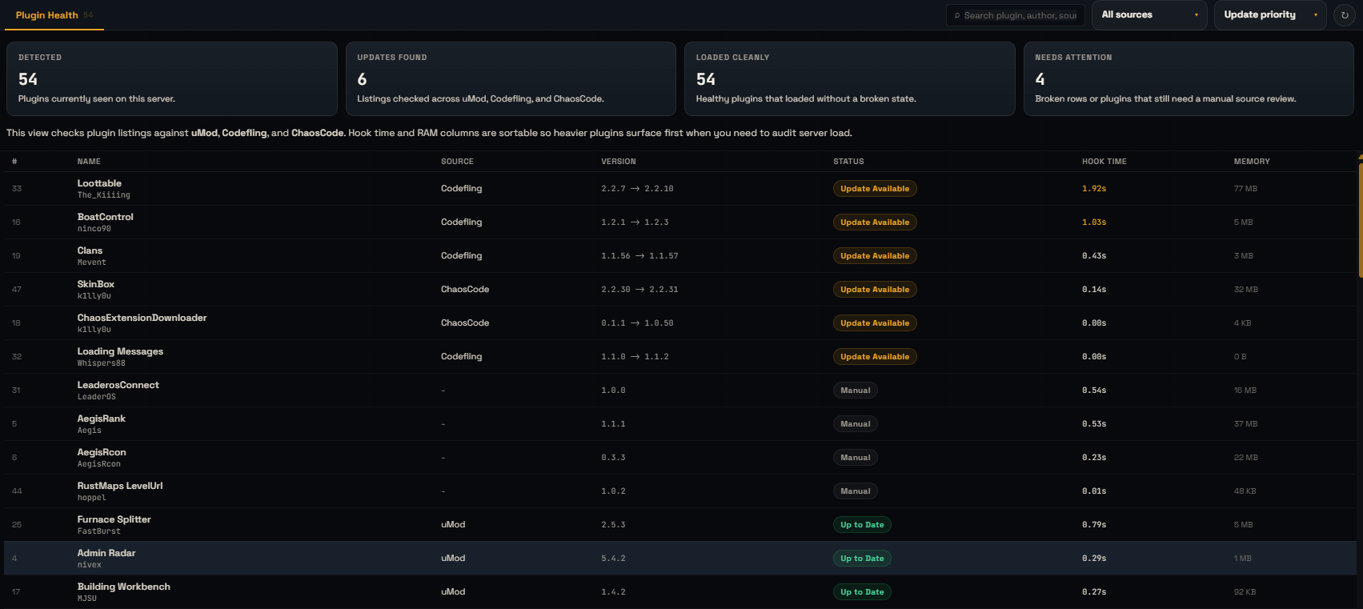Image resolution: width=1363 pixels, height=609 pixels.
Task: Click Update Available badge for BoatControl
Action: tap(875, 222)
